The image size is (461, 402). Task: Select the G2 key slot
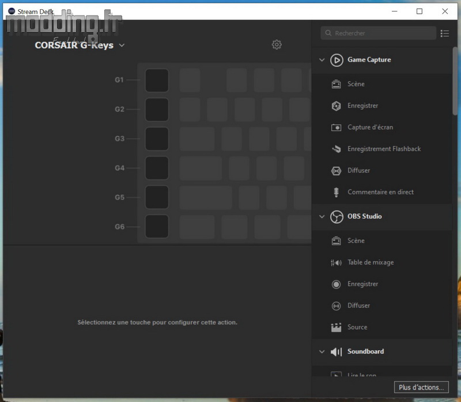coord(157,109)
